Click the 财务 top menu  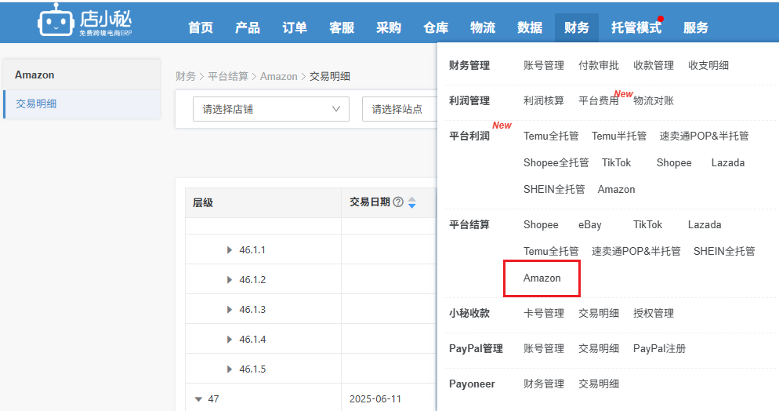click(x=577, y=27)
